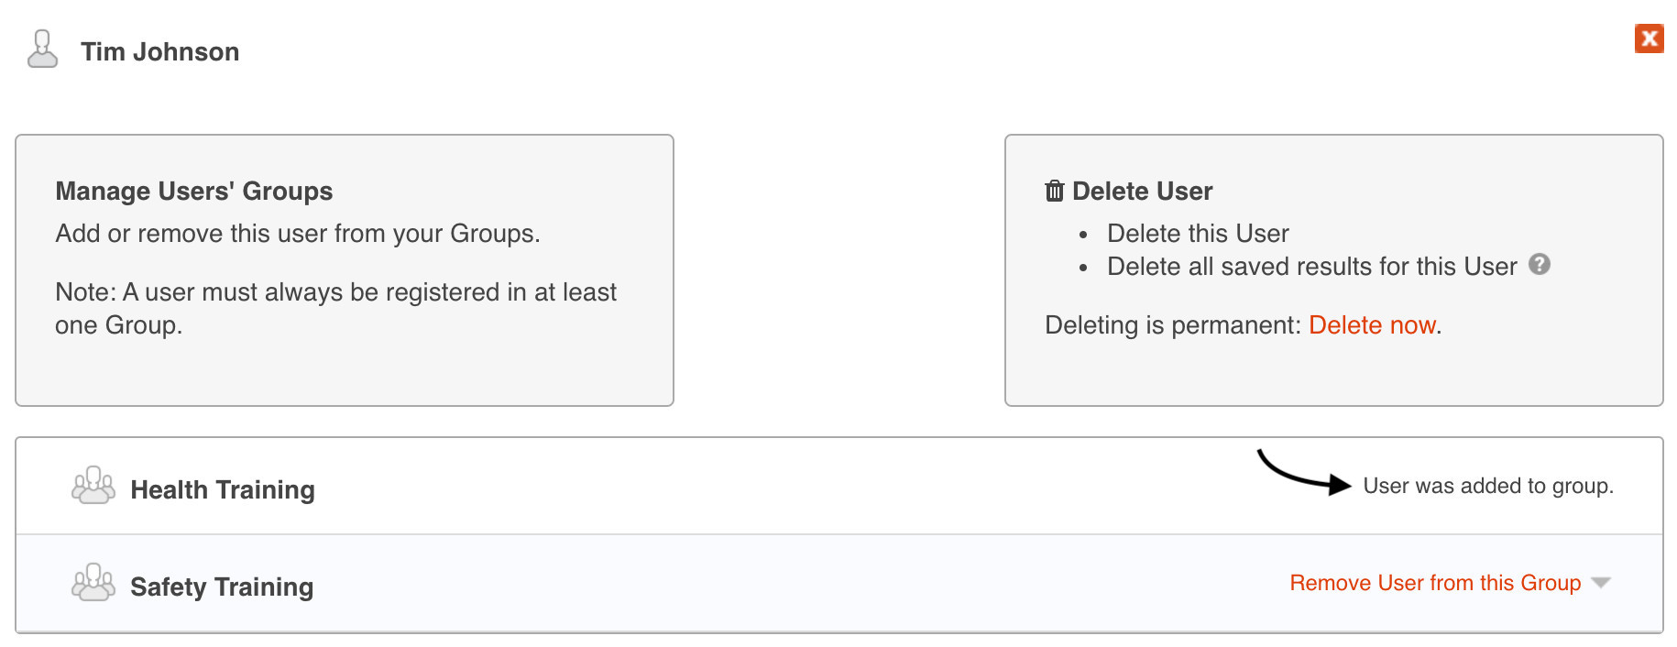Select the Health Training group name

tap(223, 490)
